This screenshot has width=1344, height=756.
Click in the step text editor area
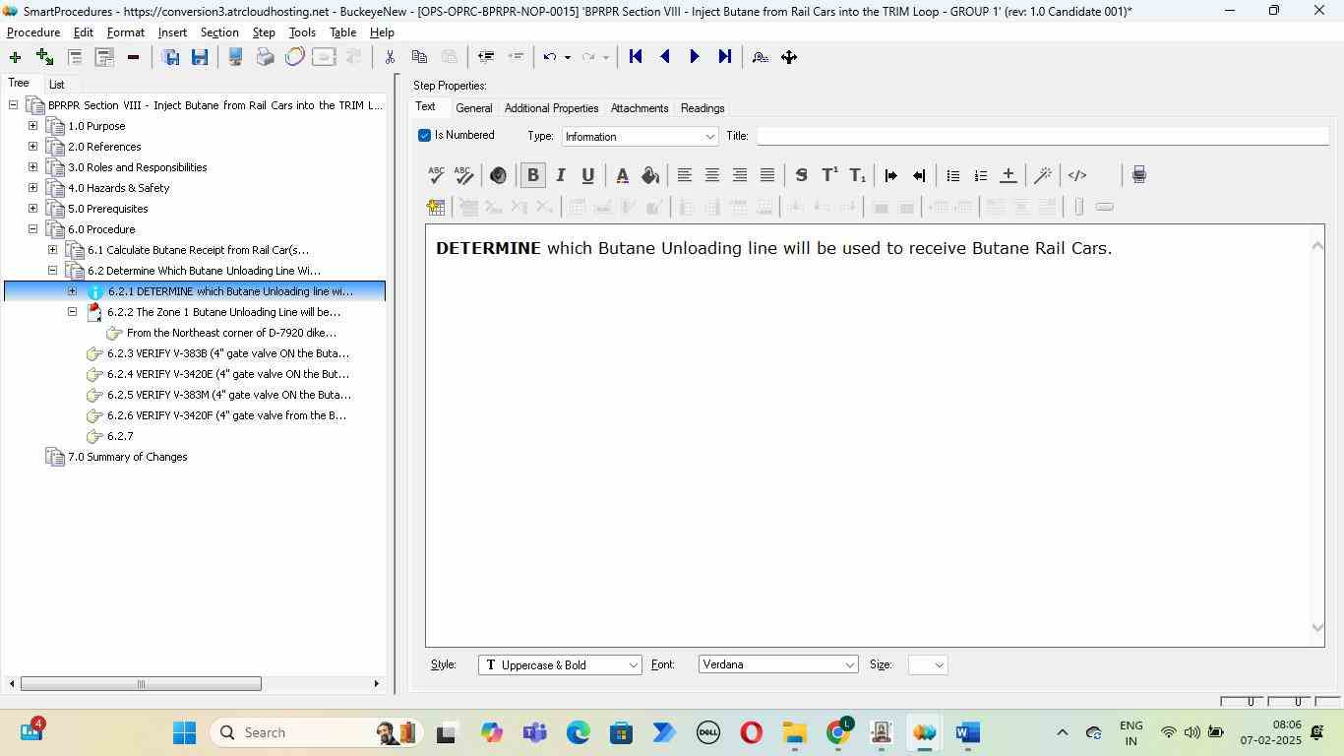(x=868, y=435)
